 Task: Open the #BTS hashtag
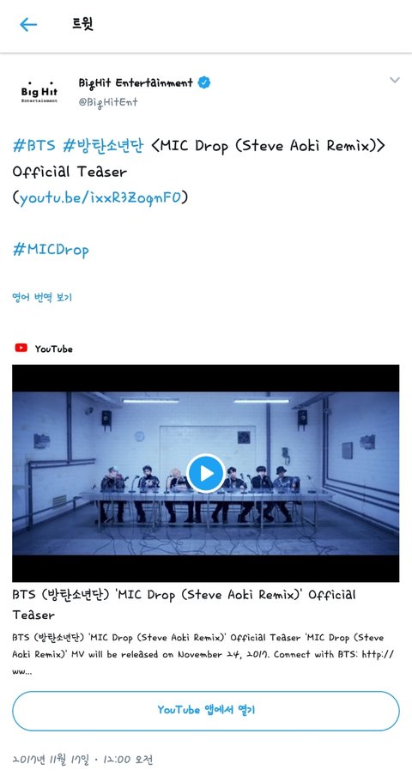coord(34,146)
